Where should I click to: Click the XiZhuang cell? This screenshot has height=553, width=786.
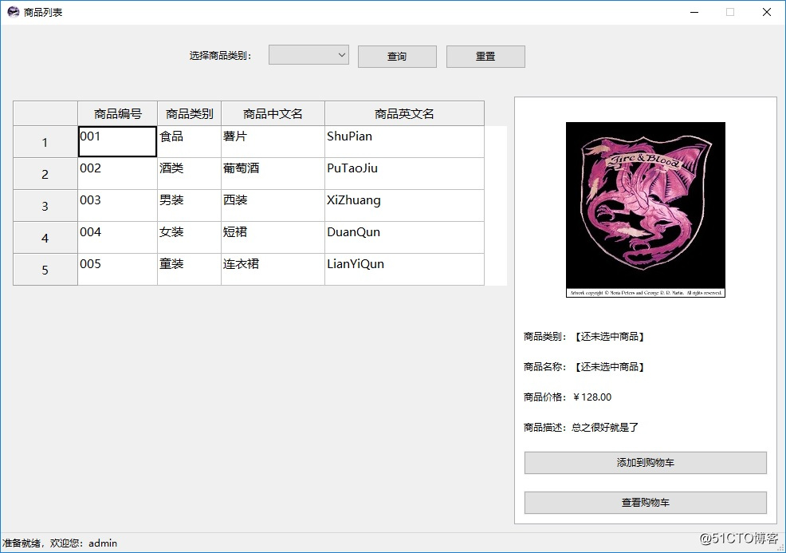coord(404,206)
